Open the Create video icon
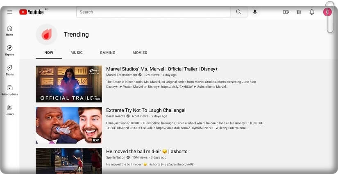This screenshot has height=174, width=338. pos(286,12)
